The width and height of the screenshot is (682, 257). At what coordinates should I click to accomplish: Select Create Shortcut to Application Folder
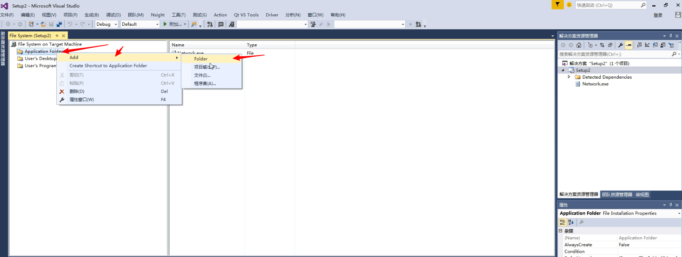pos(119,66)
